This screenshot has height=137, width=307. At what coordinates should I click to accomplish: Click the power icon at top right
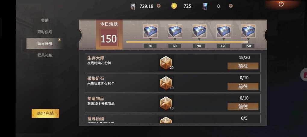(281, 4)
